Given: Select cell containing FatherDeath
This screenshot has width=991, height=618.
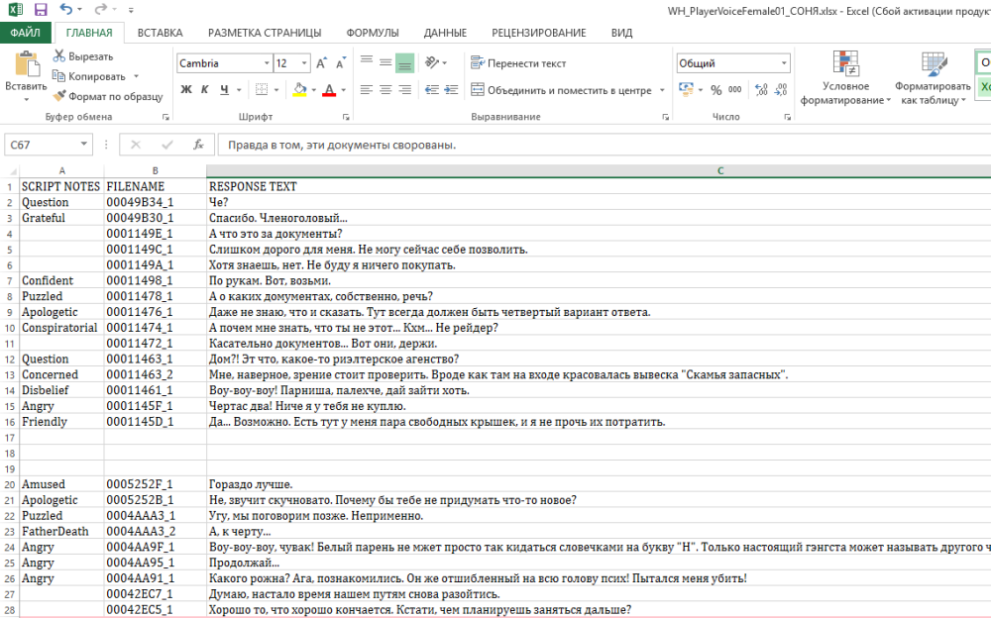Looking at the screenshot, I should [61, 532].
